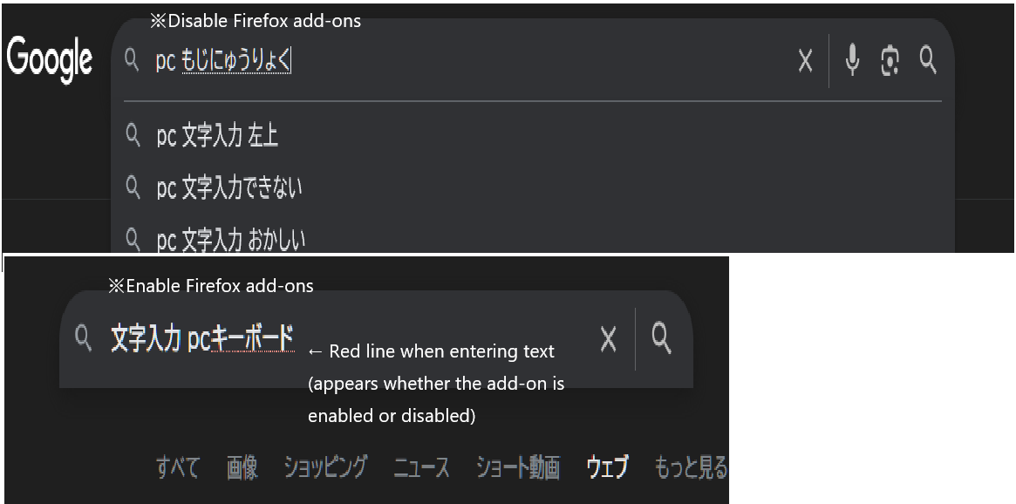Submit search with top-right magnifier icon
Viewport: 1016px width, 504px height.
pos(928,60)
